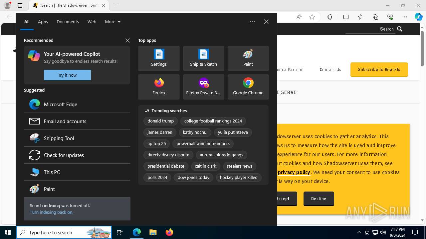The height and width of the screenshot is (239, 426).
Task: Select polls 2024 trending search
Action: coord(157,178)
